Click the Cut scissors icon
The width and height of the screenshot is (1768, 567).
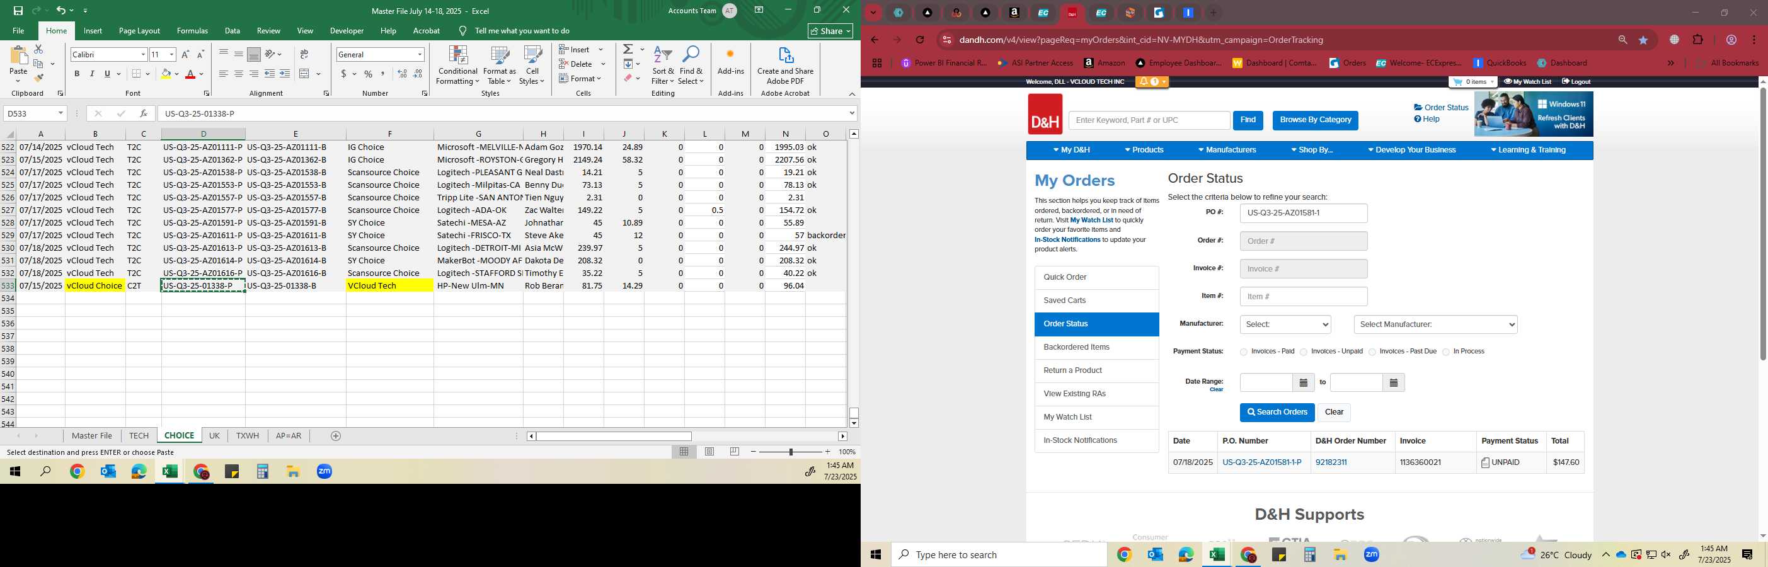pos(38,49)
